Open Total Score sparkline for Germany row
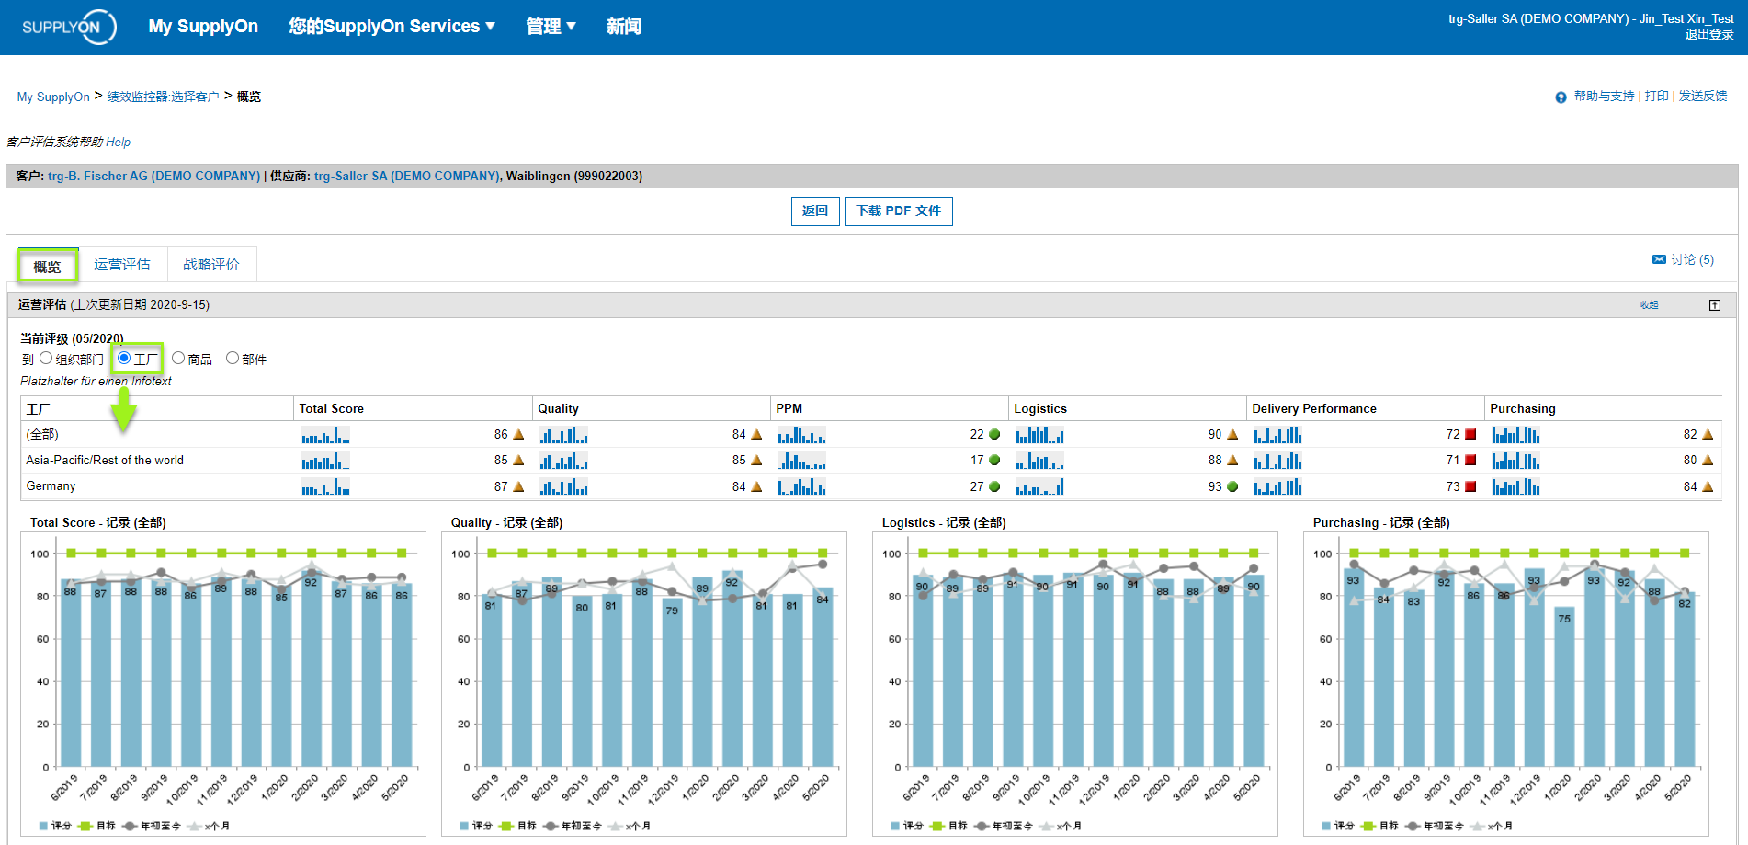This screenshot has width=1748, height=845. pos(325,486)
